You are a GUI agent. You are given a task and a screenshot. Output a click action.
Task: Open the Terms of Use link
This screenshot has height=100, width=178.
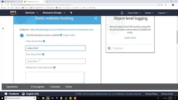[167, 94]
